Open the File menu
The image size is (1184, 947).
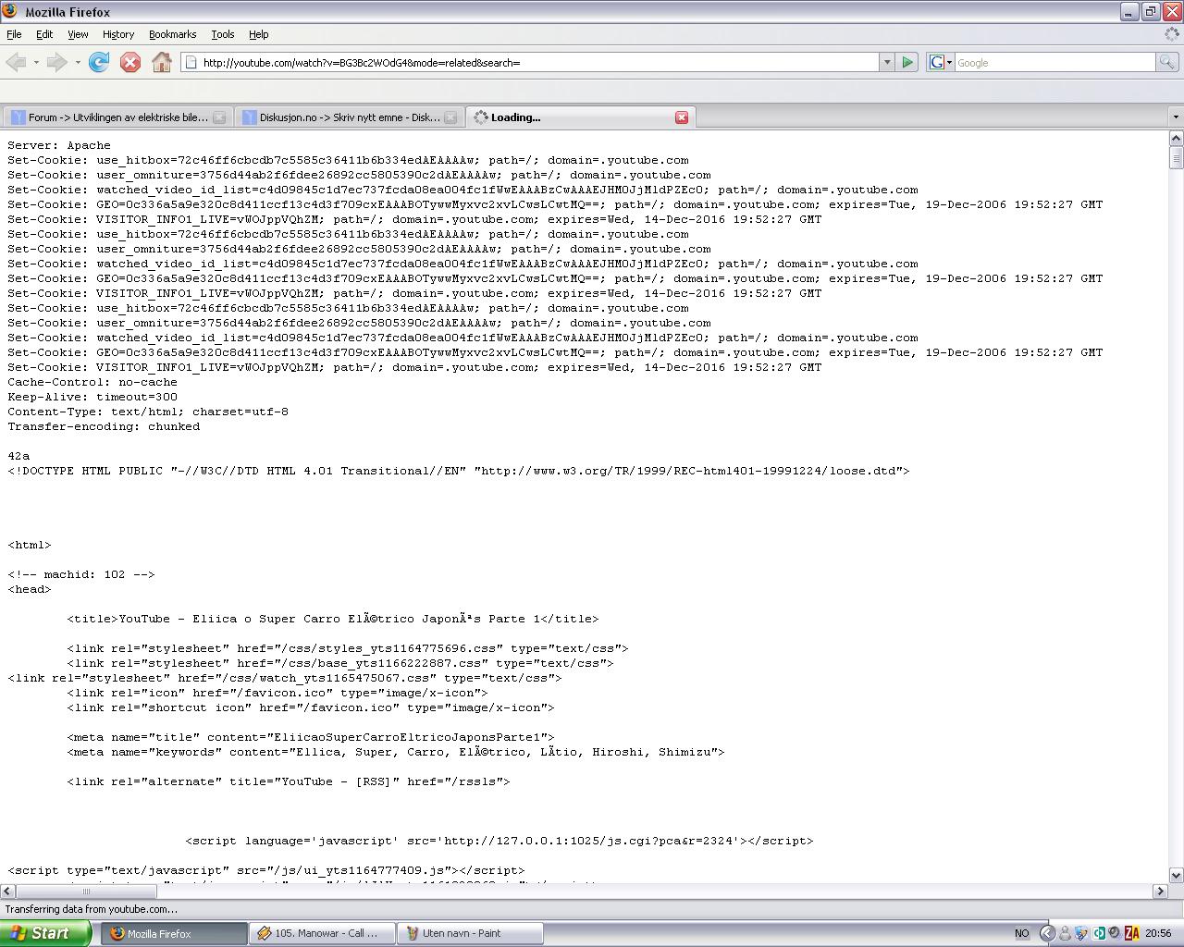point(14,34)
